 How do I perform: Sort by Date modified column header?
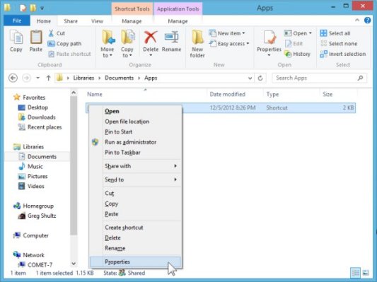[x=228, y=94]
